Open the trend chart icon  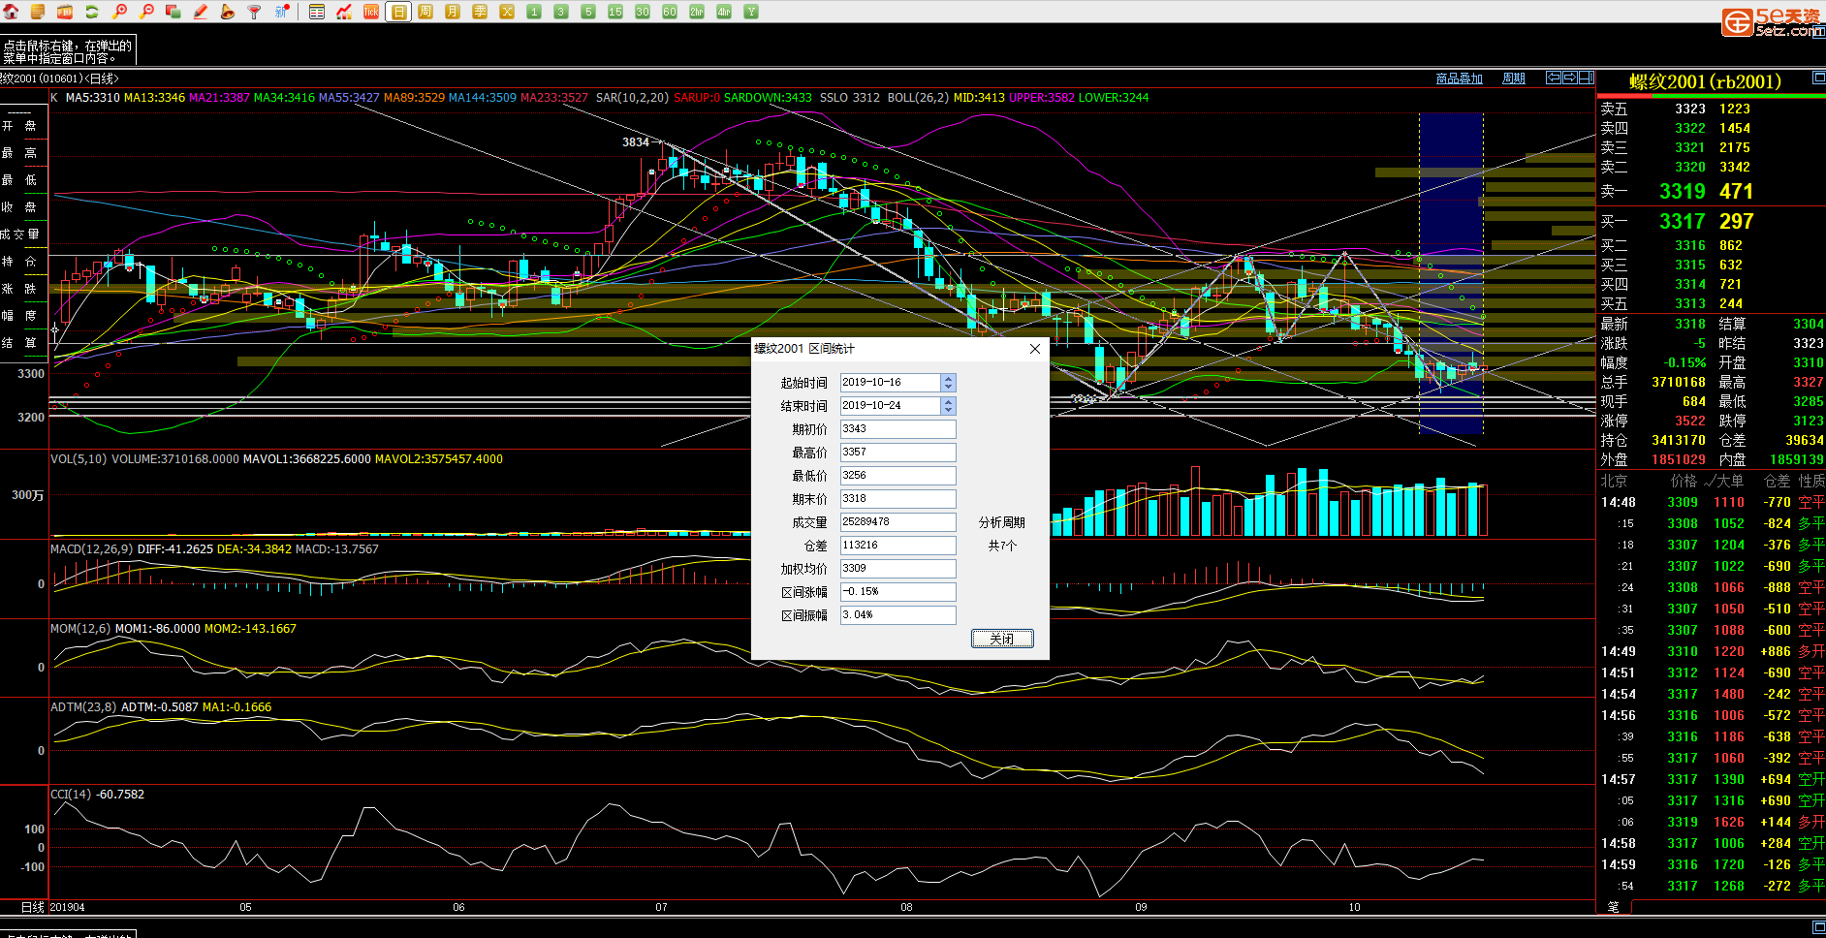tap(344, 12)
